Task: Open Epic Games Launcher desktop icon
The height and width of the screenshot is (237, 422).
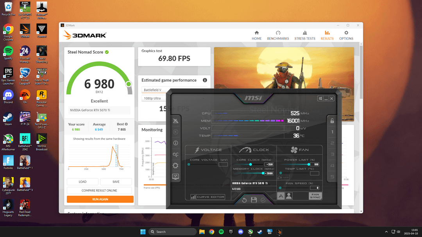Action: point(8,76)
